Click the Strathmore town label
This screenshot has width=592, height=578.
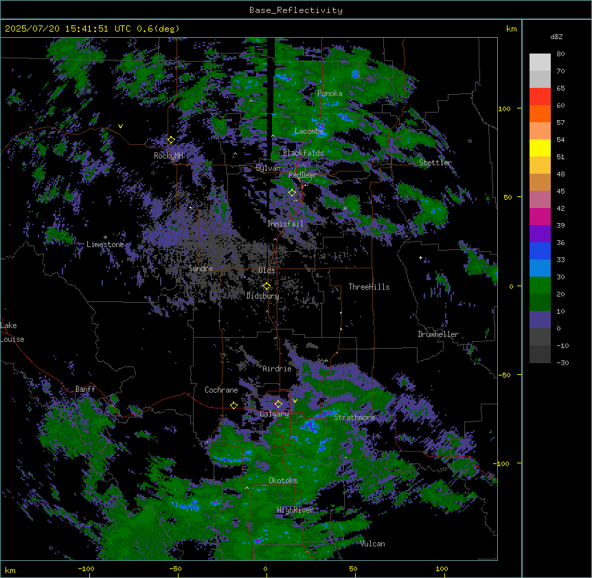(x=354, y=417)
